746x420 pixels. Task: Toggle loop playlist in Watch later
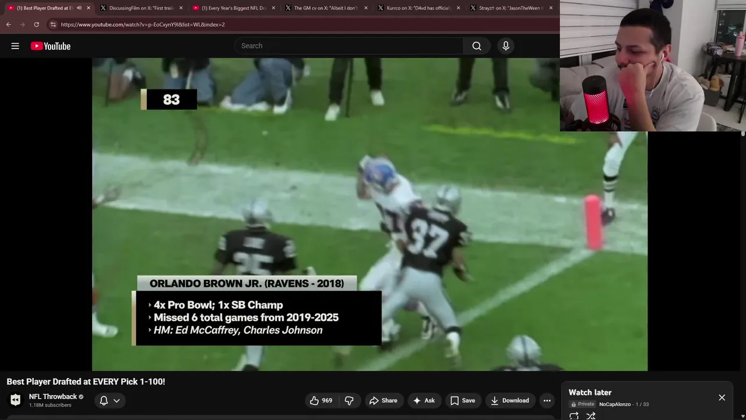(x=574, y=416)
